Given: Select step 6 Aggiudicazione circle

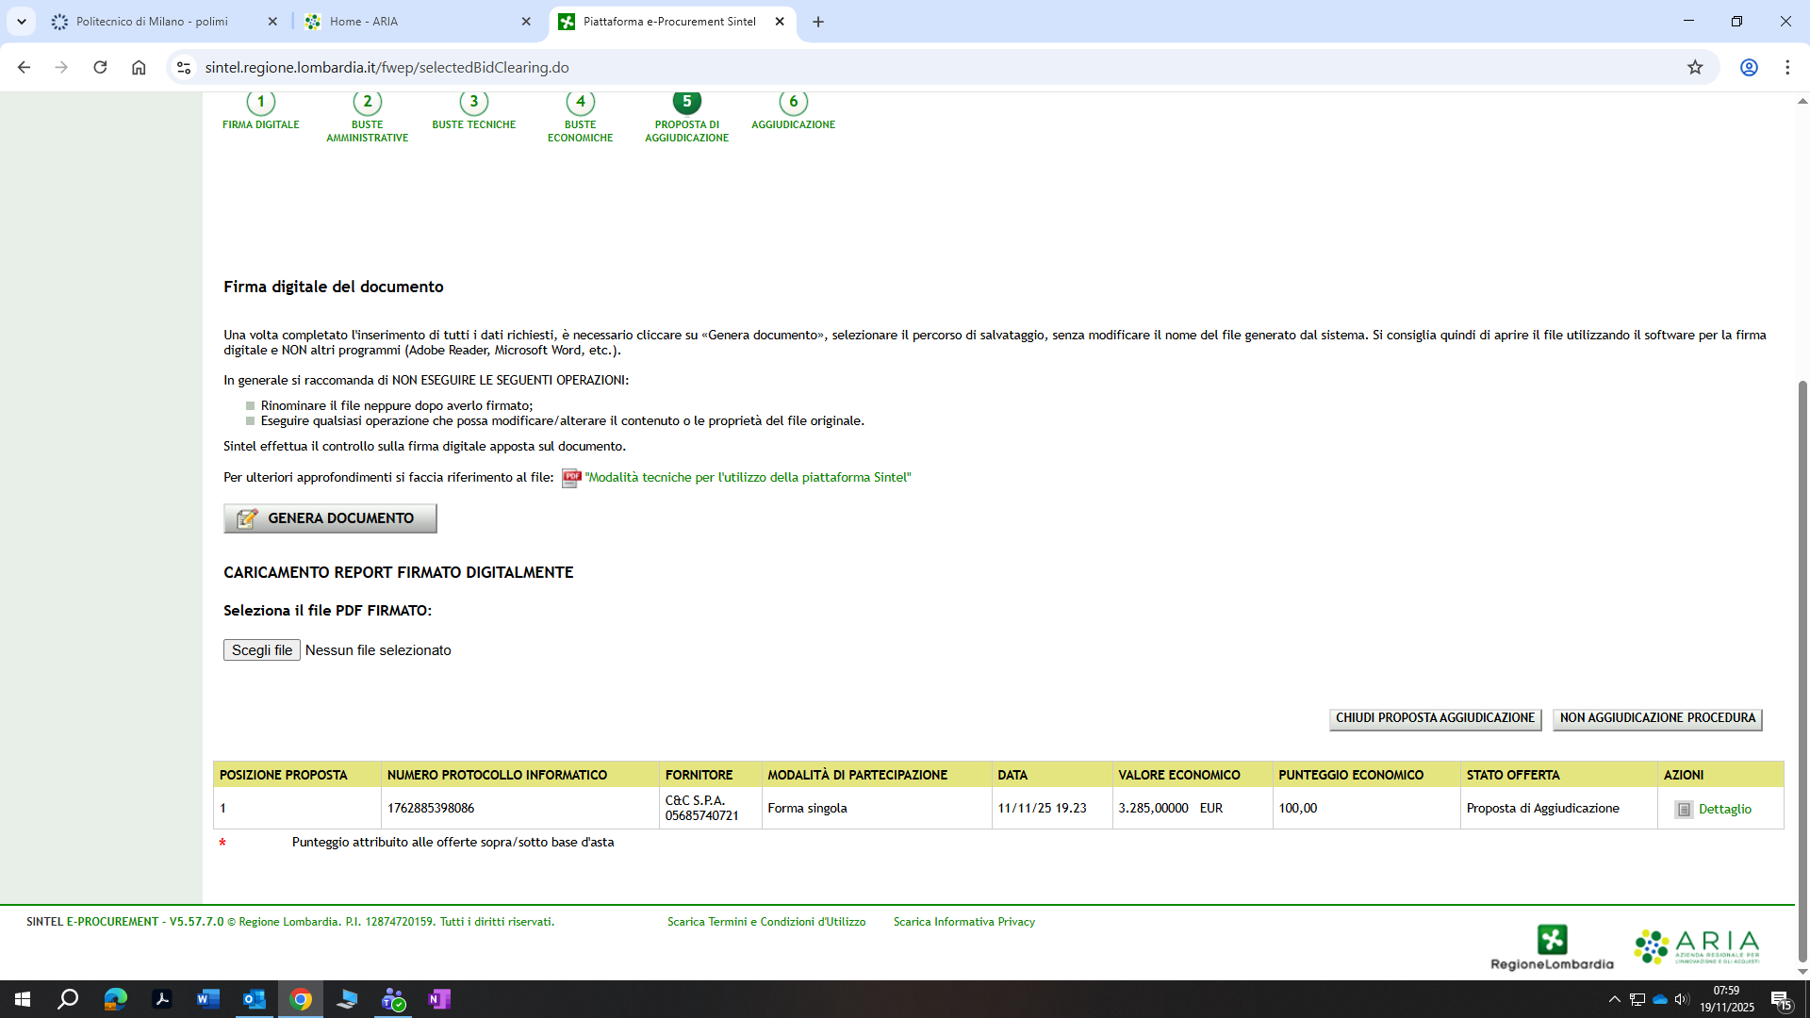Looking at the screenshot, I should 794,102.
